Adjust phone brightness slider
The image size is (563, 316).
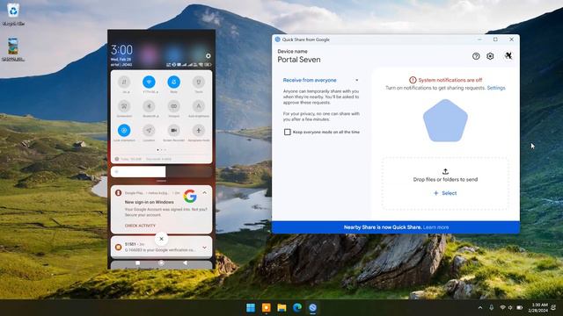tap(161, 172)
